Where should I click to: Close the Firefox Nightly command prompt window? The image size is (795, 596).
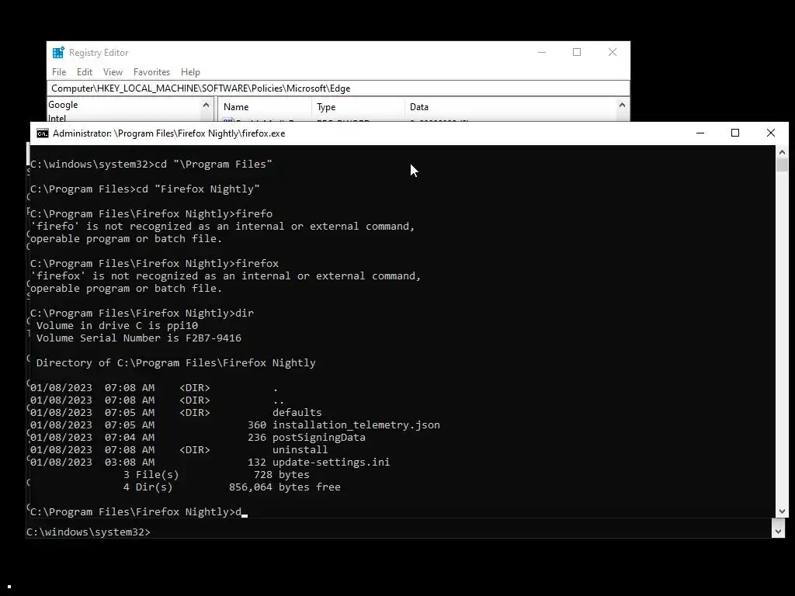(x=771, y=133)
